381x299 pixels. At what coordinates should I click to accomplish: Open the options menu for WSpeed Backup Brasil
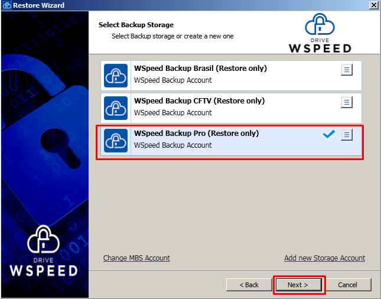(347, 70)
